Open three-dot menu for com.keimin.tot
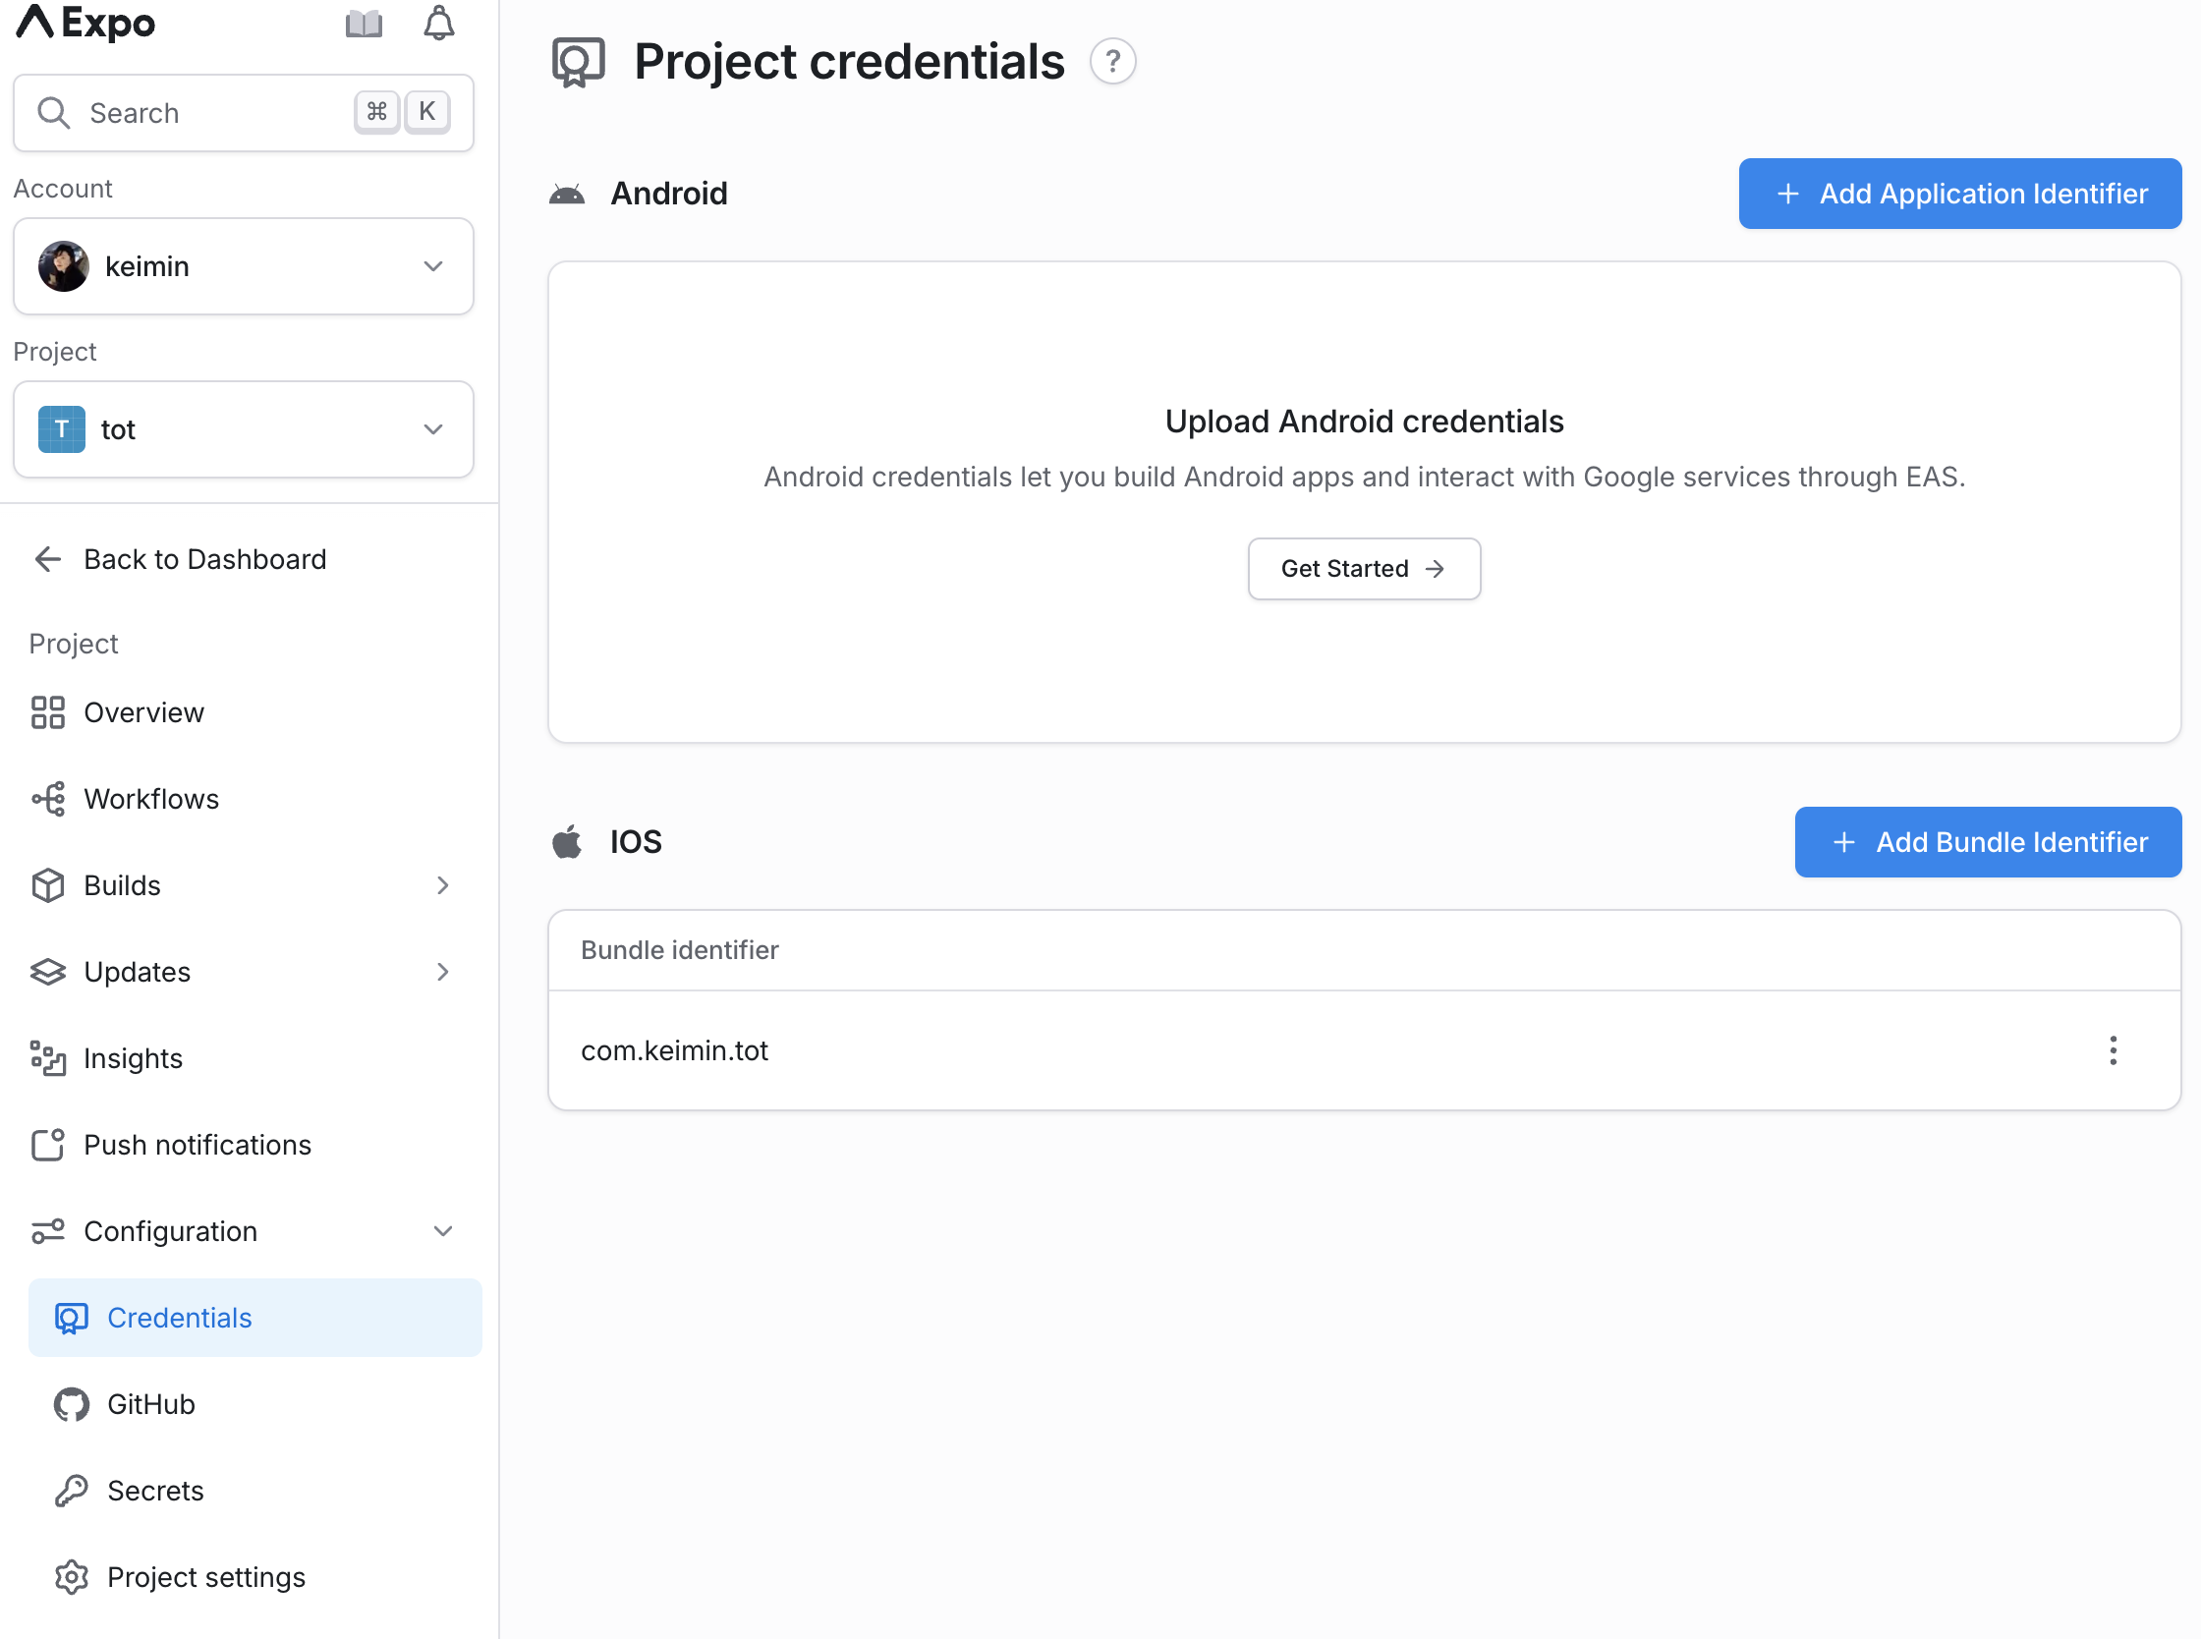This screenshot has height=1639, width=2201. point(2113,1049)
